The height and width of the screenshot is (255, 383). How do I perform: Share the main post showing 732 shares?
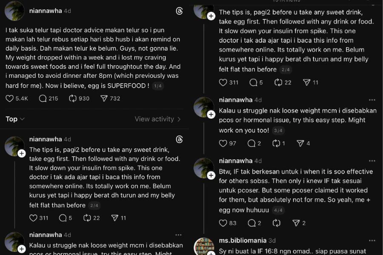(104, 99)
